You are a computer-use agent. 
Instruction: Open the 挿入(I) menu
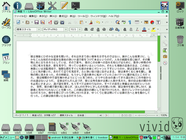[53, 16]
